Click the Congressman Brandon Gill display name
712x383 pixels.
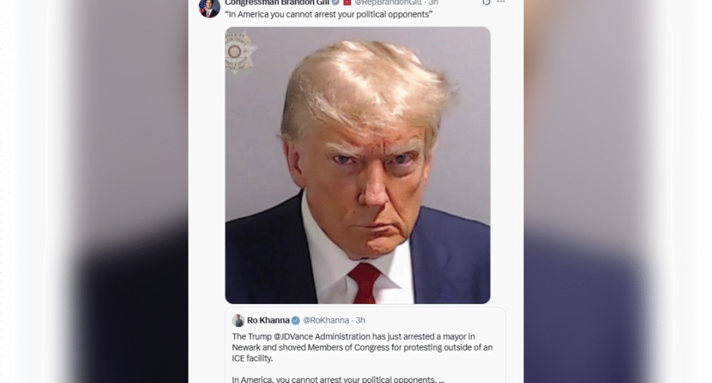(x=277, y=2)
